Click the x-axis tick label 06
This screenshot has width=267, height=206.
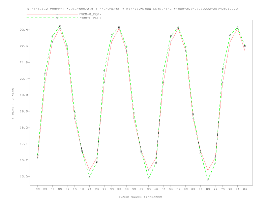click(53, 189)
